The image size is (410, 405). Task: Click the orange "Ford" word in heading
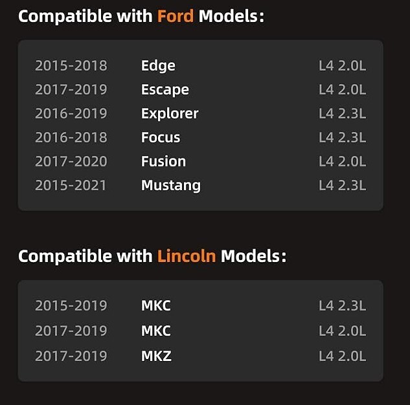(x=175, y=16)
